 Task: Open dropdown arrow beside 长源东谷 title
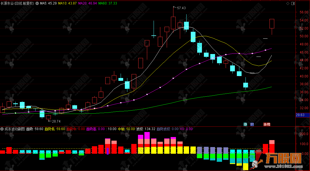(x=37, y=4)
